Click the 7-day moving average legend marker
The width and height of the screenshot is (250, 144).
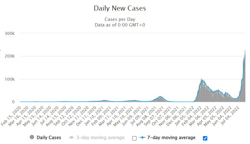coord(143,137)
